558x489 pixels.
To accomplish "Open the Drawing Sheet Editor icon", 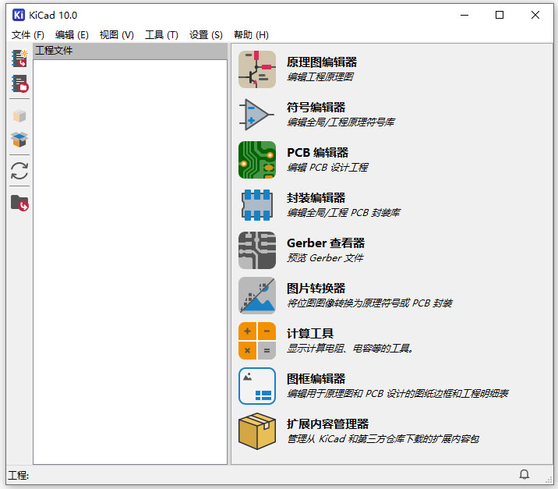I will (257, 386).
